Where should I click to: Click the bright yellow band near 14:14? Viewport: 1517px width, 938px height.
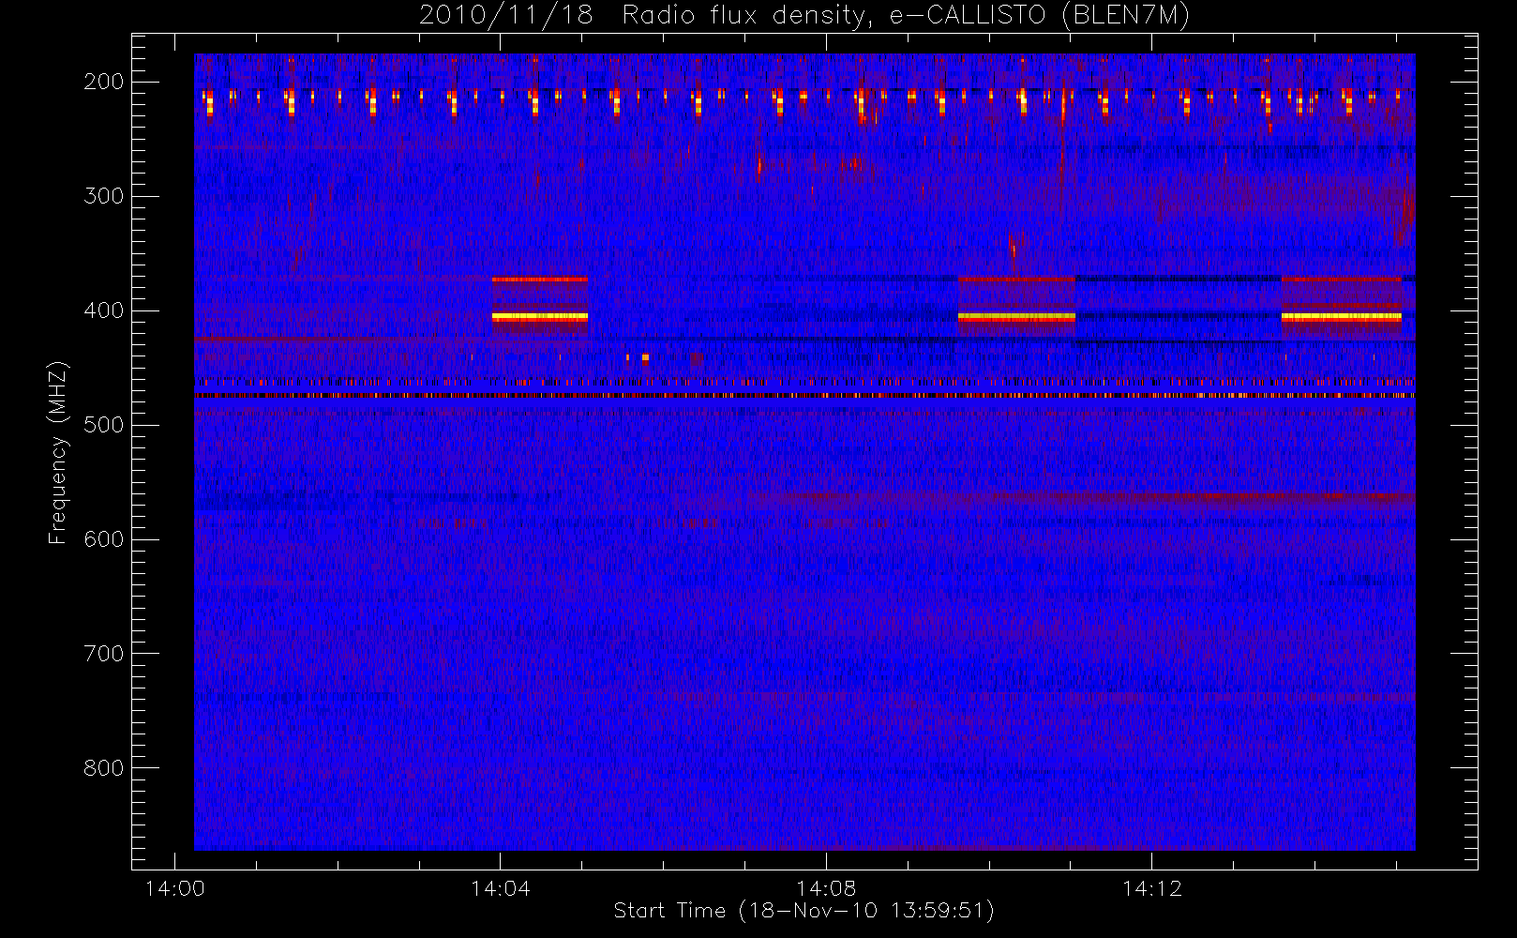point(1342,317)
